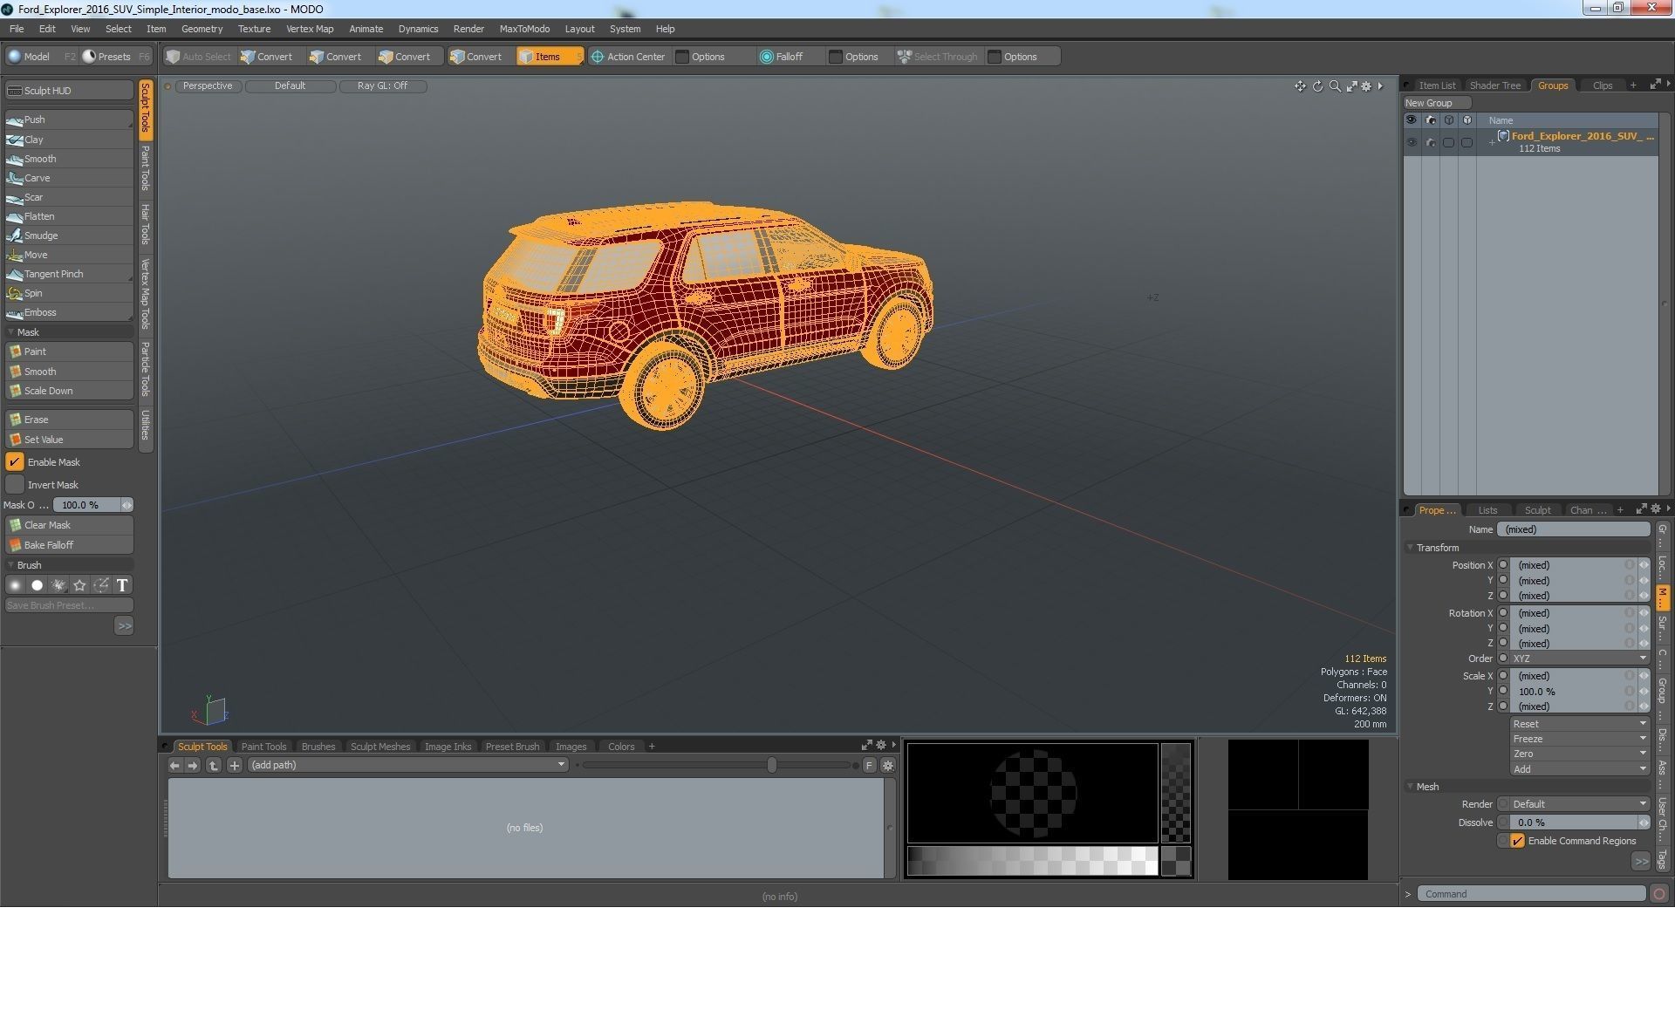This screenshot has height=1010, width=1675.
Task: Switch to the Item List tab
Action: pyautogui.click(x=1437, y=85)
